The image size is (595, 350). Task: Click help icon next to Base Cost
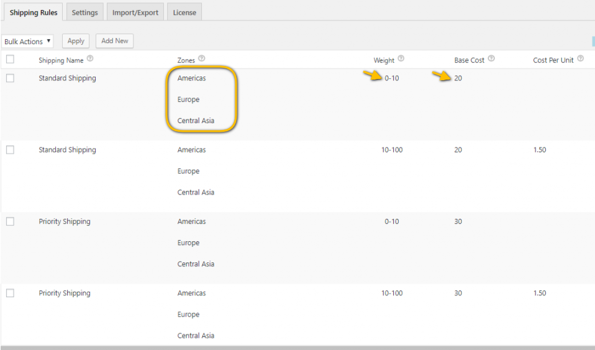491,58
